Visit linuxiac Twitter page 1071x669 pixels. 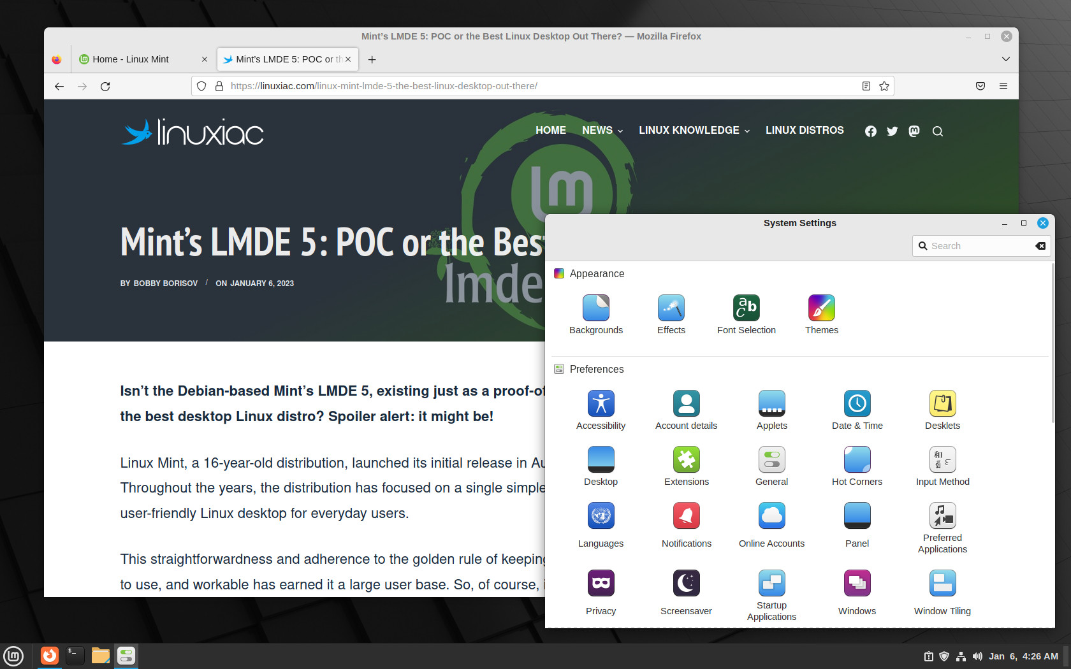[x=892, y=131]
